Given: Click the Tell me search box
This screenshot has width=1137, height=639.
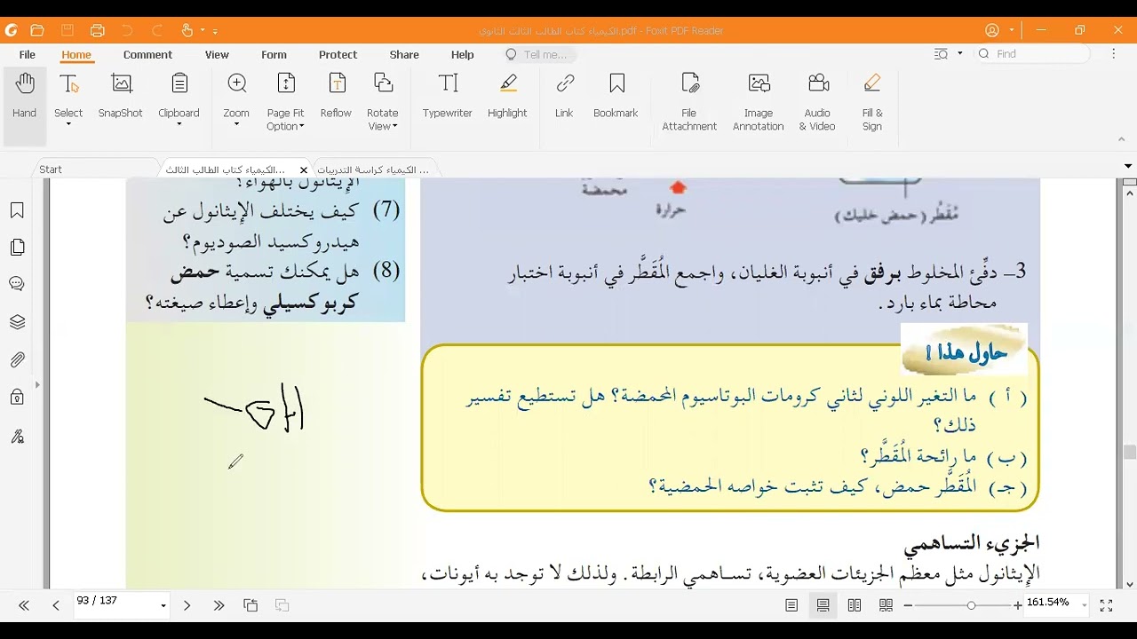Looking at the screenshot, I should click(538, 54).
